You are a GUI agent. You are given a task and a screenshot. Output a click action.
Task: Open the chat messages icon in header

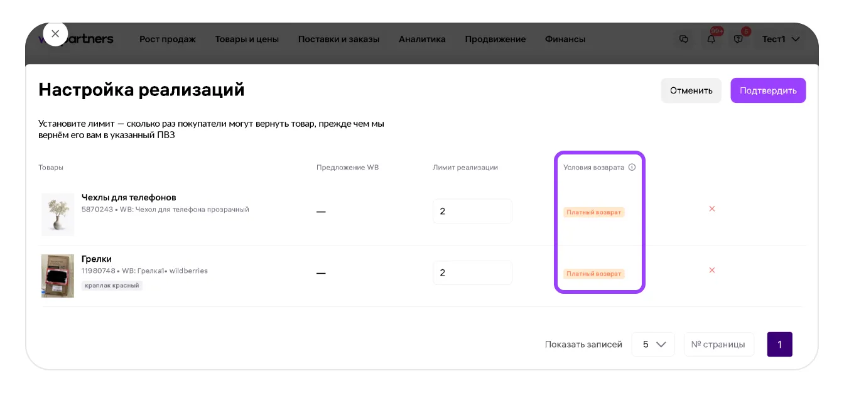click(x=684, y=39)
